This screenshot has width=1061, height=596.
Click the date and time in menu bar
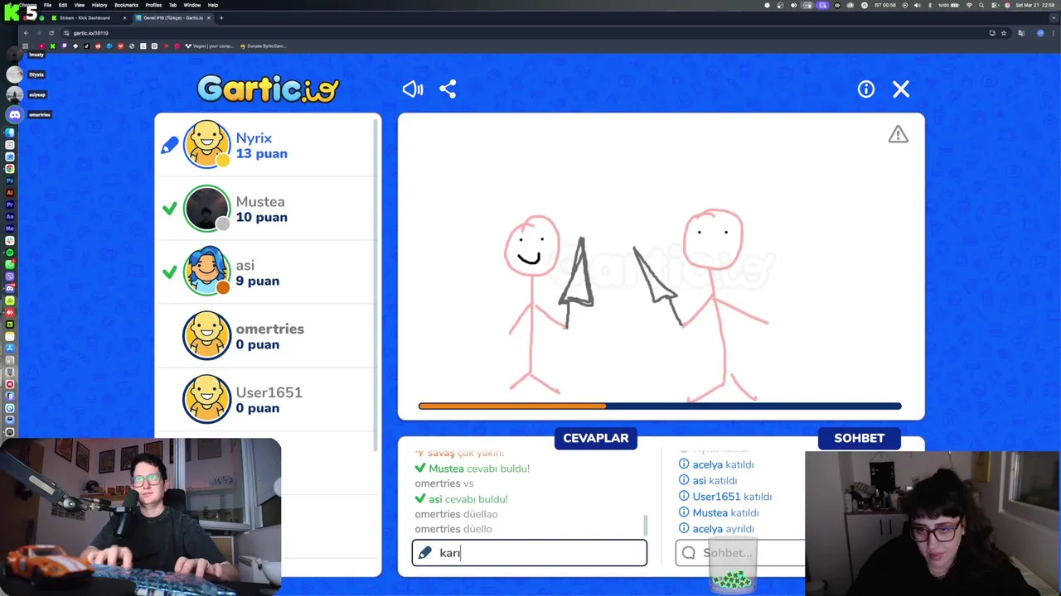click(x=1035, y=5)
